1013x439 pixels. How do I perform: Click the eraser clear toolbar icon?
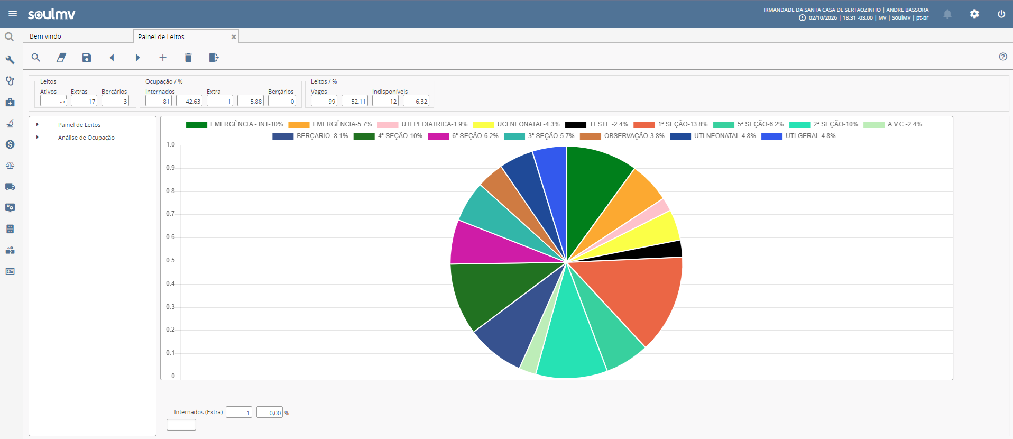[61, 58]
